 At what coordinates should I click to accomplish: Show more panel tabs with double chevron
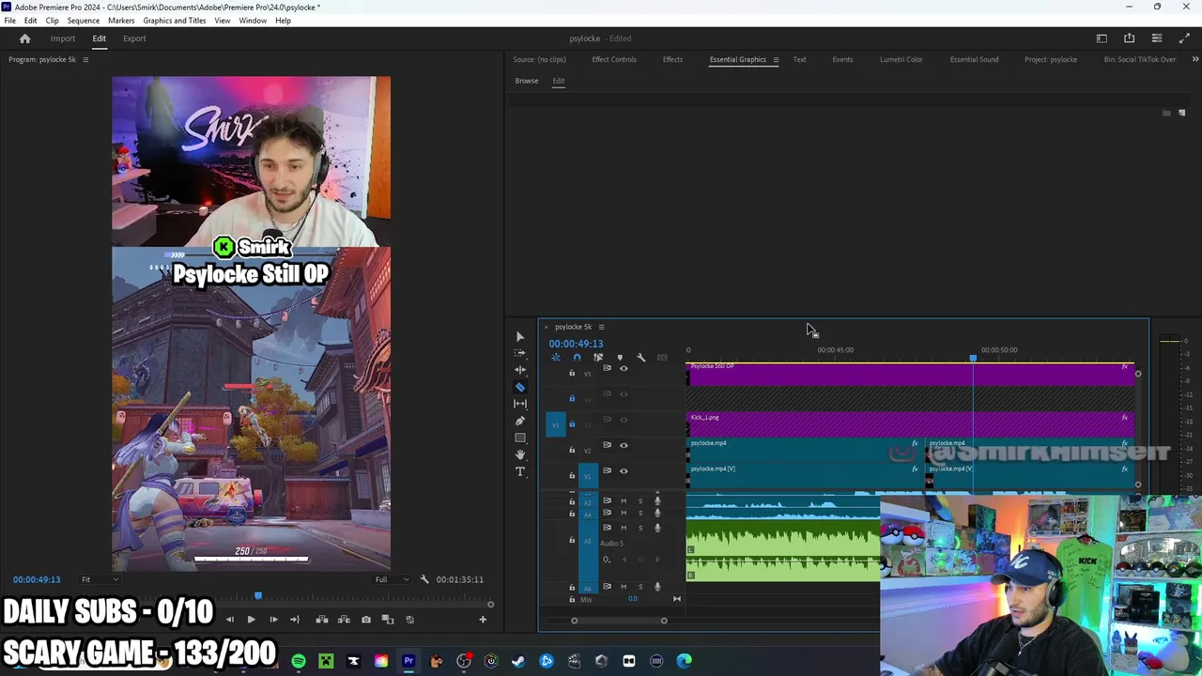click(x=1194, y=60)
